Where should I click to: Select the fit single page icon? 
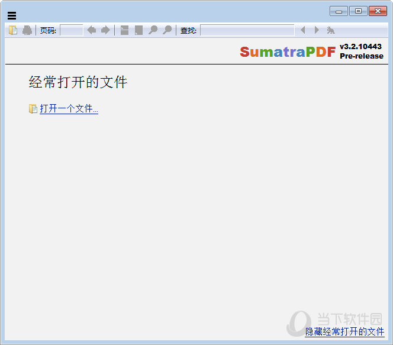point(138,30)
